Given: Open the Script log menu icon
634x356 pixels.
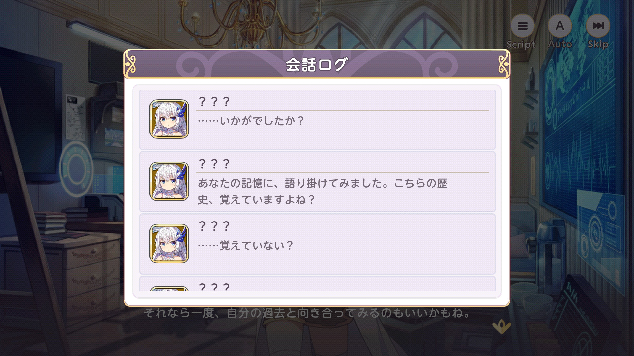Looking at the screenshot, I should pos(522,26).
